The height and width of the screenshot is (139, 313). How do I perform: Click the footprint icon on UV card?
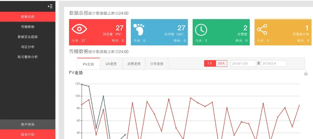tap(140, 30)
